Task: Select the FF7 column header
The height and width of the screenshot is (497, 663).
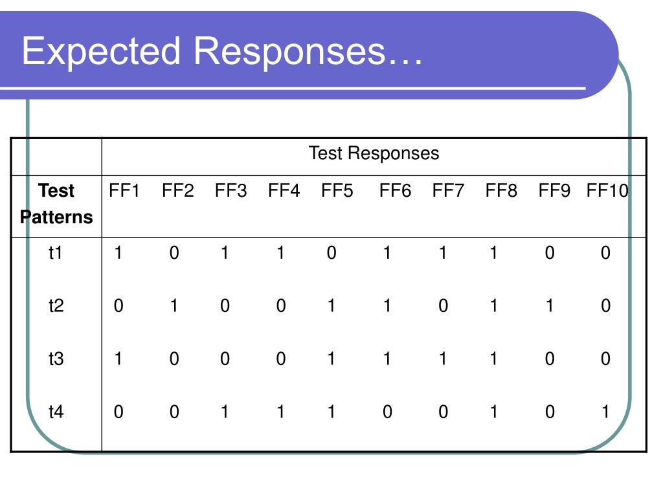Action: click(448, 191)
